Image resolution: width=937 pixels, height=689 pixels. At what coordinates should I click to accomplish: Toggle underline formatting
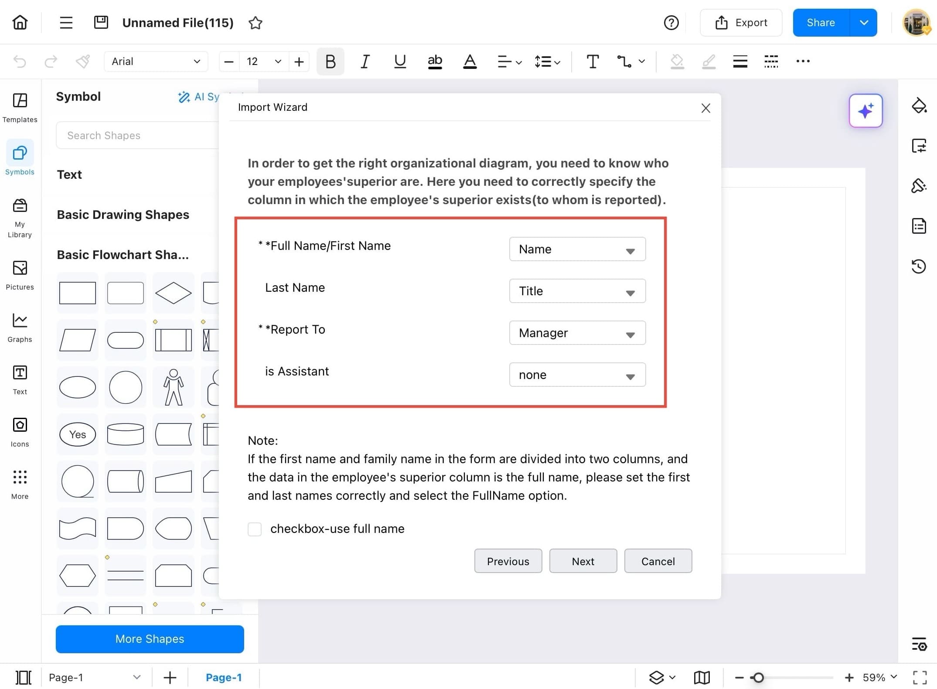click(x=399, y=61)
